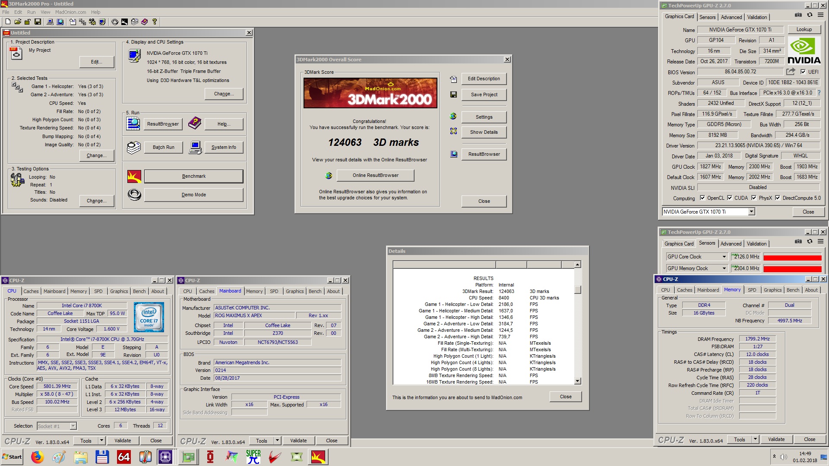Click the ResultBrowser magnifier toolbar icon
This screenshot has width=829, height=466.
[x=60, y=22]
